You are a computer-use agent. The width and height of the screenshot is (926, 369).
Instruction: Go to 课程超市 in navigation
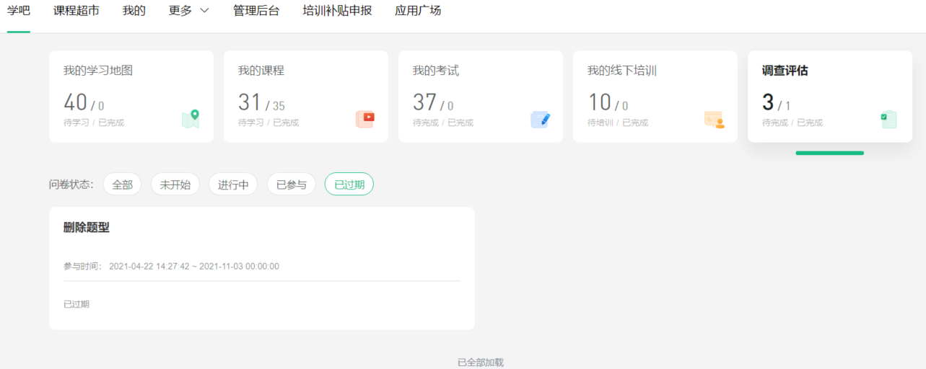(77, 11)
